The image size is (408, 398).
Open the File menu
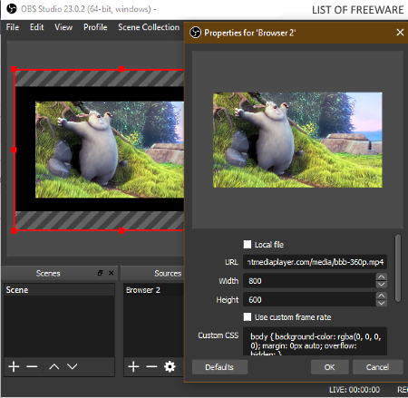click(13, 27)
